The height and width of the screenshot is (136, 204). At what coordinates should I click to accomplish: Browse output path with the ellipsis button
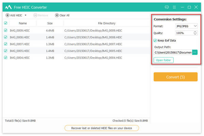(x=195, y=52)
